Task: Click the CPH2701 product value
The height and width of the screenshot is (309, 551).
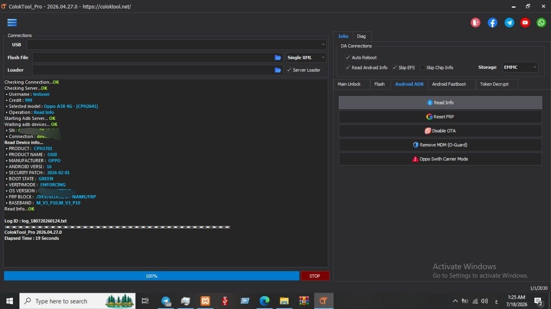Action: point(43,148)
